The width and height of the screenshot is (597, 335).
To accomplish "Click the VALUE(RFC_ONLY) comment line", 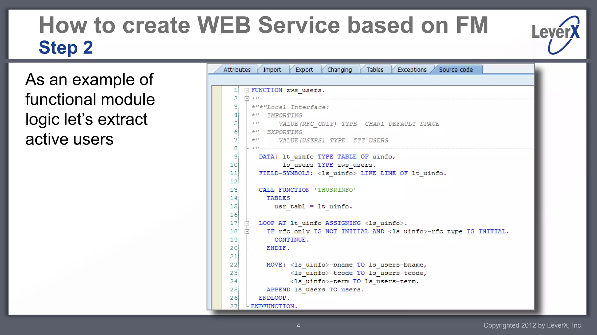I will [x=345, y=124].
